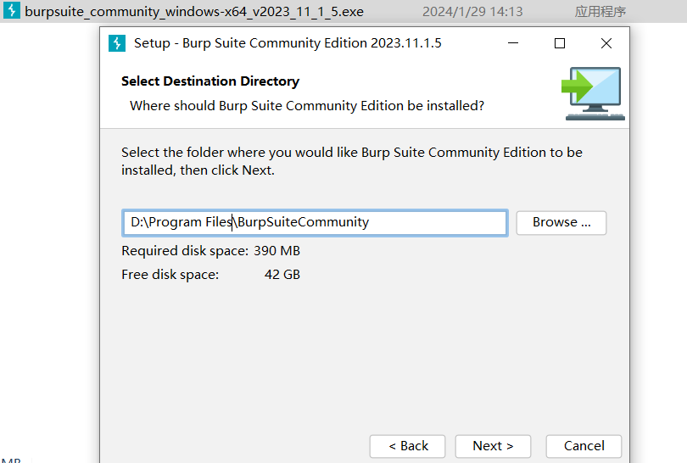
Task: Return to previous step with < Back
Action: 407,446
